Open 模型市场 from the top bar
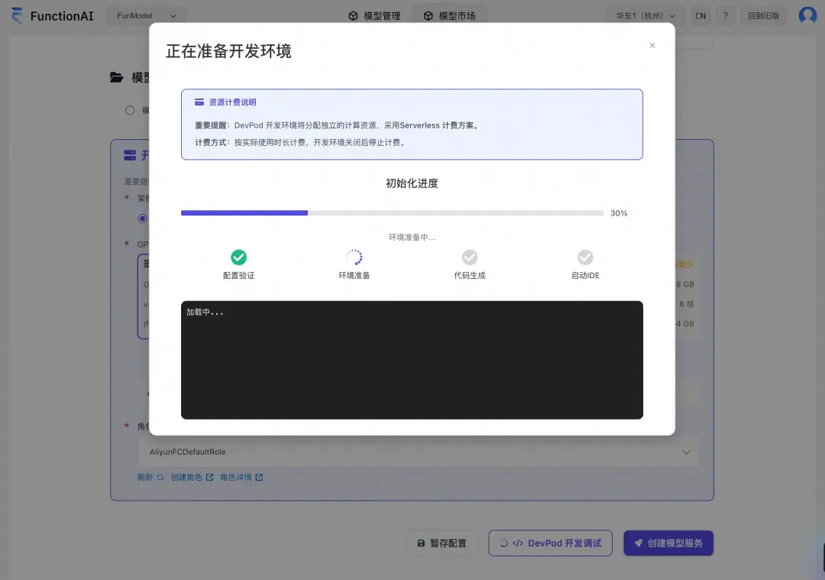The width and height of the screenshot is (825, 580). 449,15
